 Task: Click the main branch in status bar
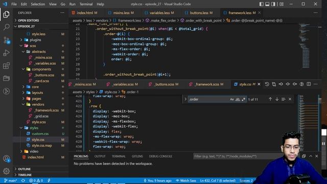(11, 180)
